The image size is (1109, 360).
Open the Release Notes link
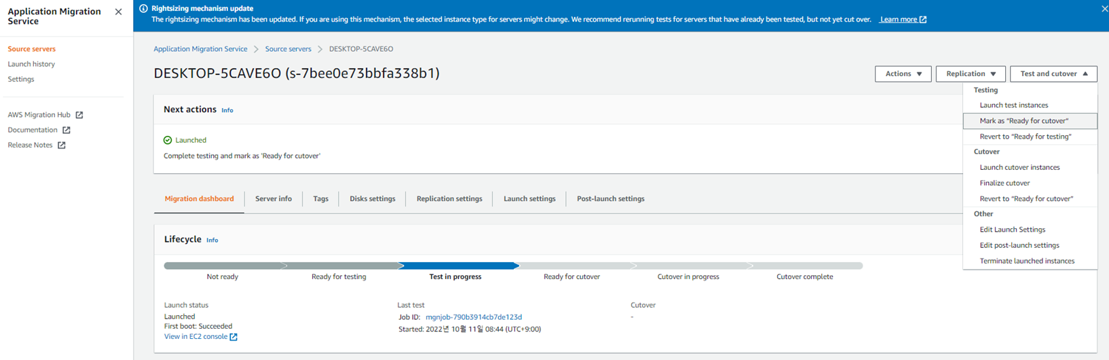pos(30,145)
